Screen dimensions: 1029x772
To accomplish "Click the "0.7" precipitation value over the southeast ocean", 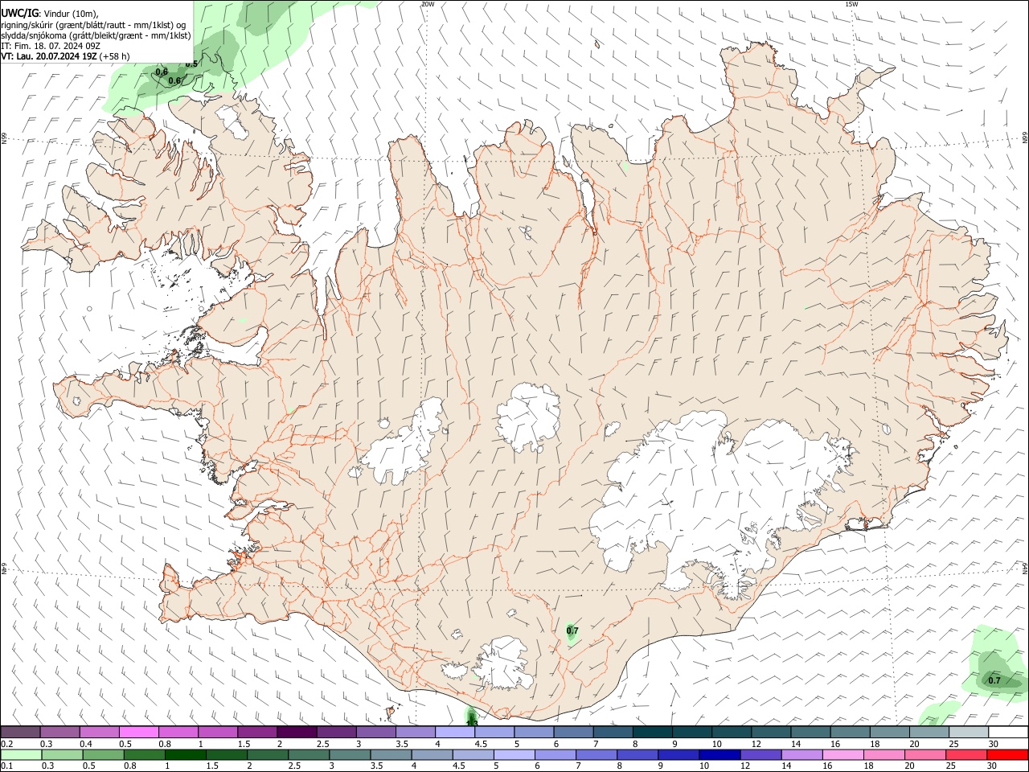I will pos(994,680).
